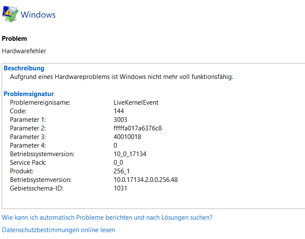
Task: Click the 'Betriebsystemversion:' label
Action: [x=41, y=180]
